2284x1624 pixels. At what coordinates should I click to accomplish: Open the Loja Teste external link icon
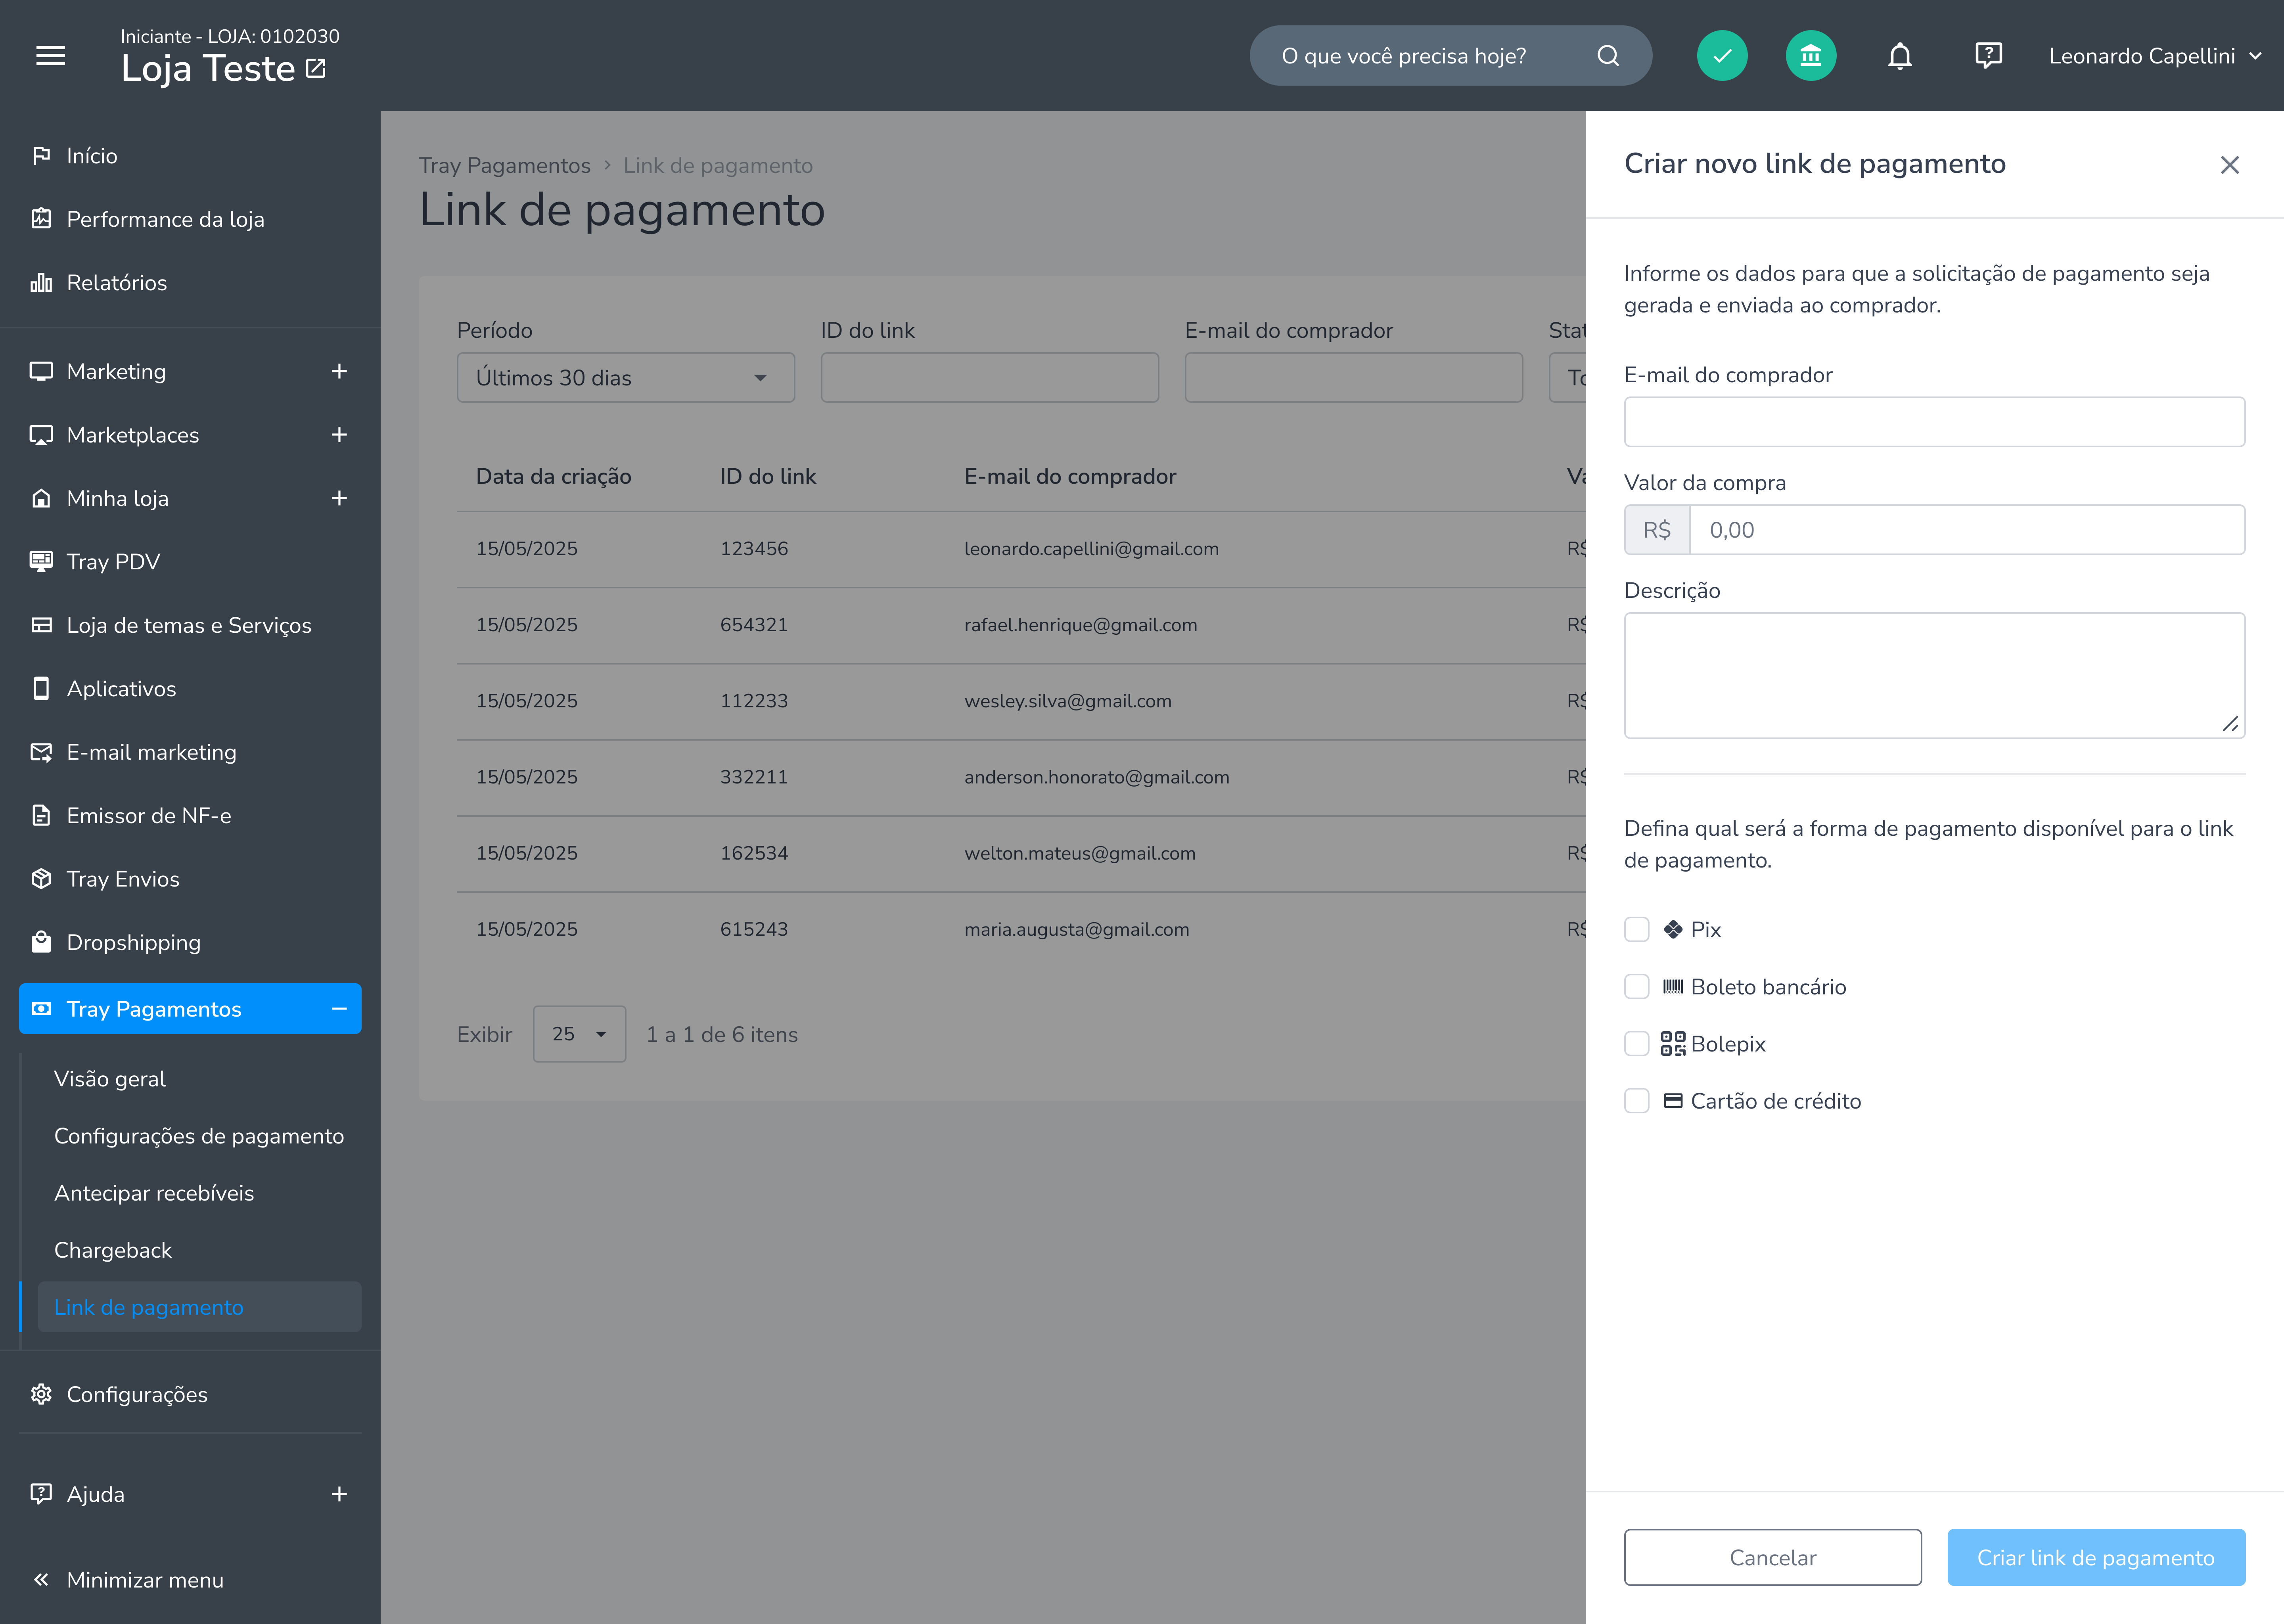[316, 68]
